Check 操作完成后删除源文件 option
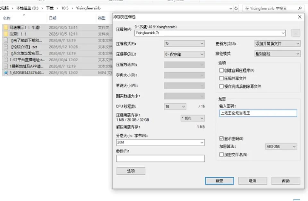Viewport: 308px width, 201px height. [x=221, y=86]
